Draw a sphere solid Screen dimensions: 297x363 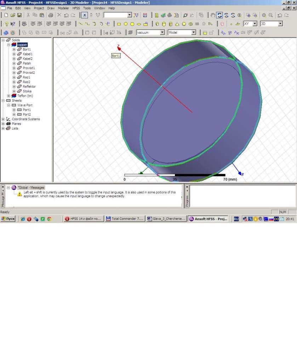click(184, 24)
